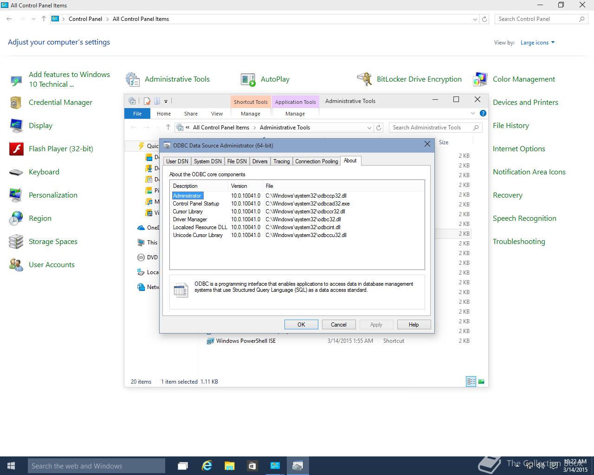Open the Keyboard settings icon

pyautogui.click(x=16, y=172)
